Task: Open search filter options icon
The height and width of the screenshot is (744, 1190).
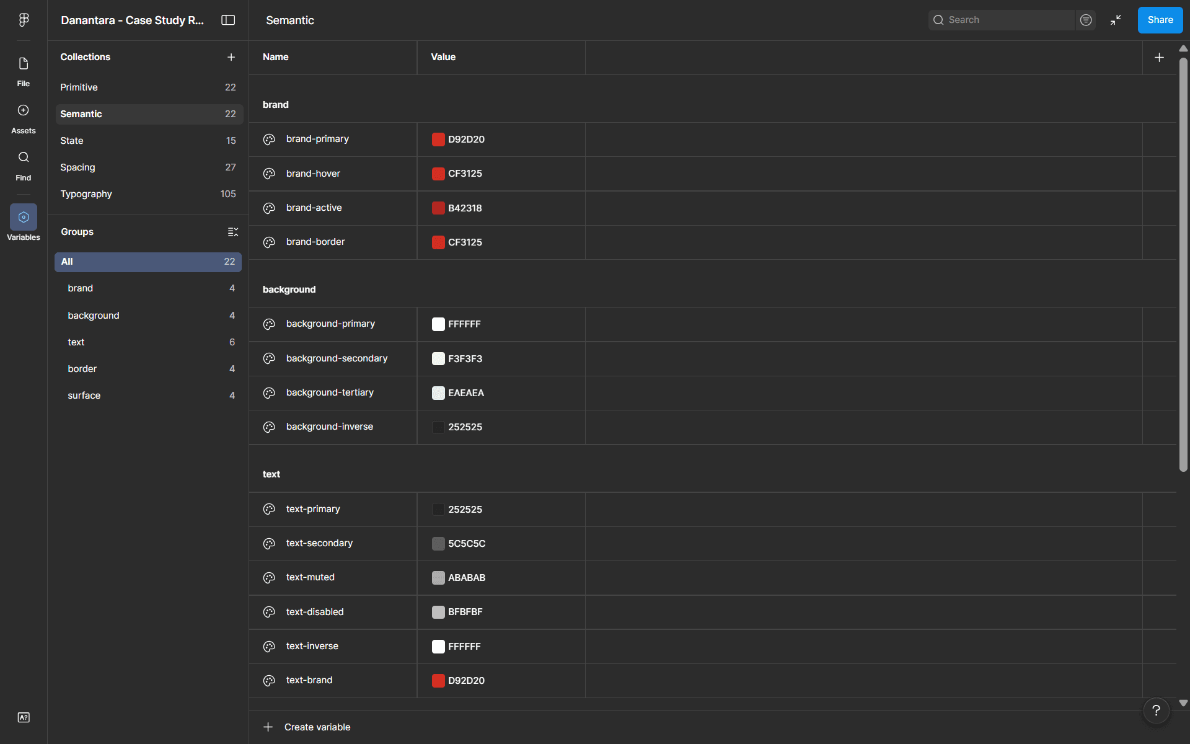Action: 1086,20
